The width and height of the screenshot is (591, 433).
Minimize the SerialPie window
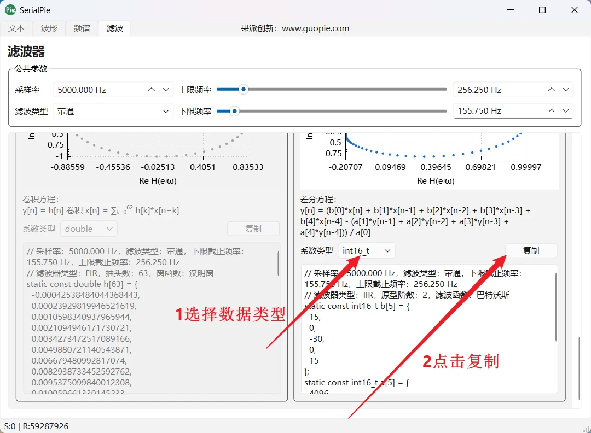pyautogui.click(x=511, y=10)
